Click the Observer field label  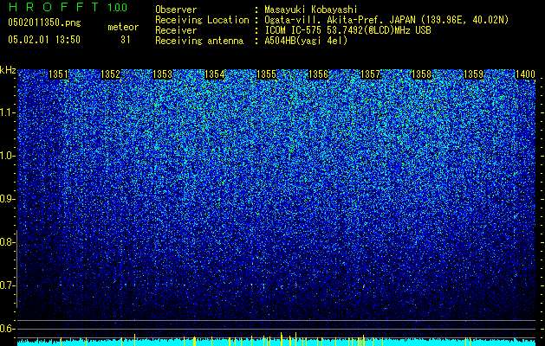(x=176, y=10)
